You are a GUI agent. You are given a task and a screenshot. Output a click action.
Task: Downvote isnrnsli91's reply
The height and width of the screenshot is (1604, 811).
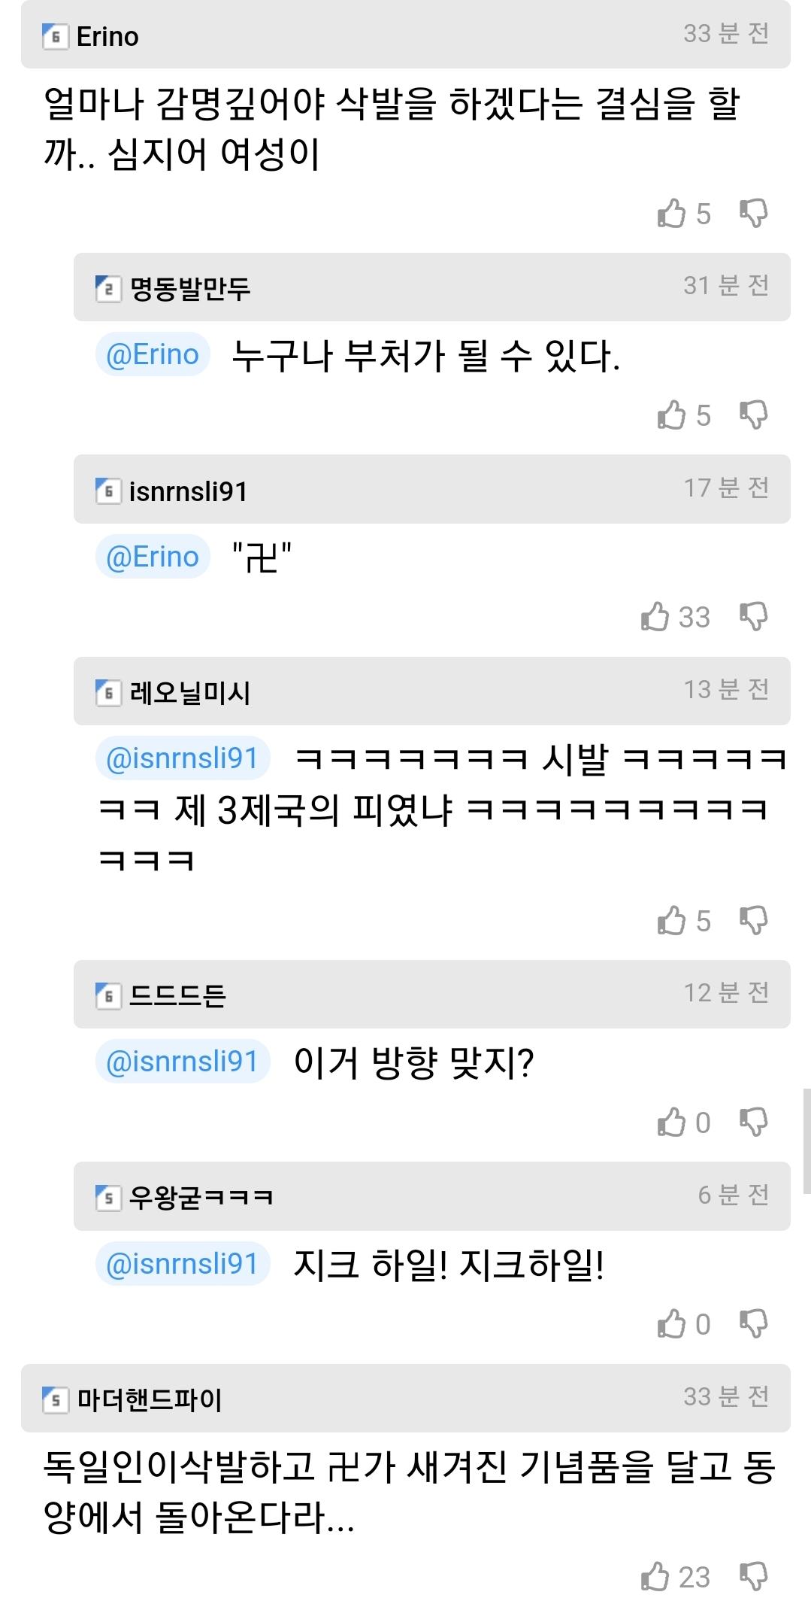tap(753, 617)
